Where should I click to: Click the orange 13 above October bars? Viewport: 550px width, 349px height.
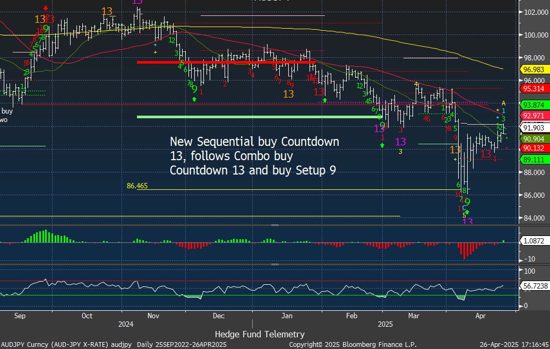(107, 11)
